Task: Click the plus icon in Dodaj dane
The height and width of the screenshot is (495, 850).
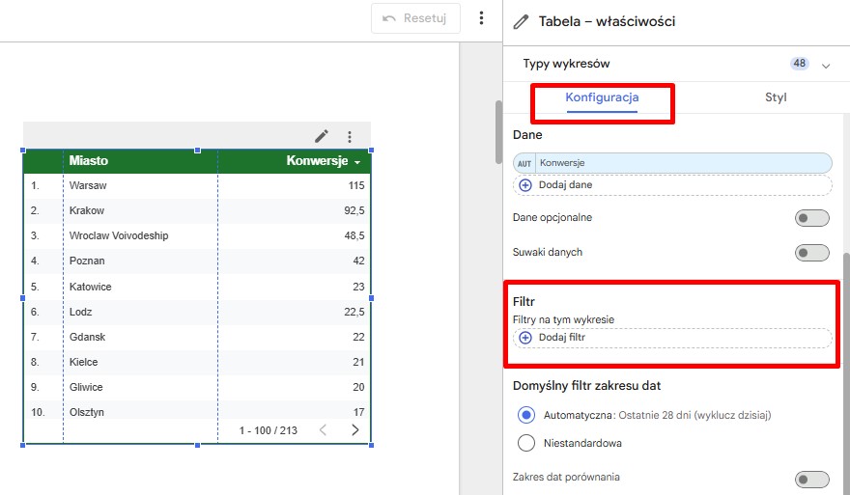Action: [x=525, y=185]
